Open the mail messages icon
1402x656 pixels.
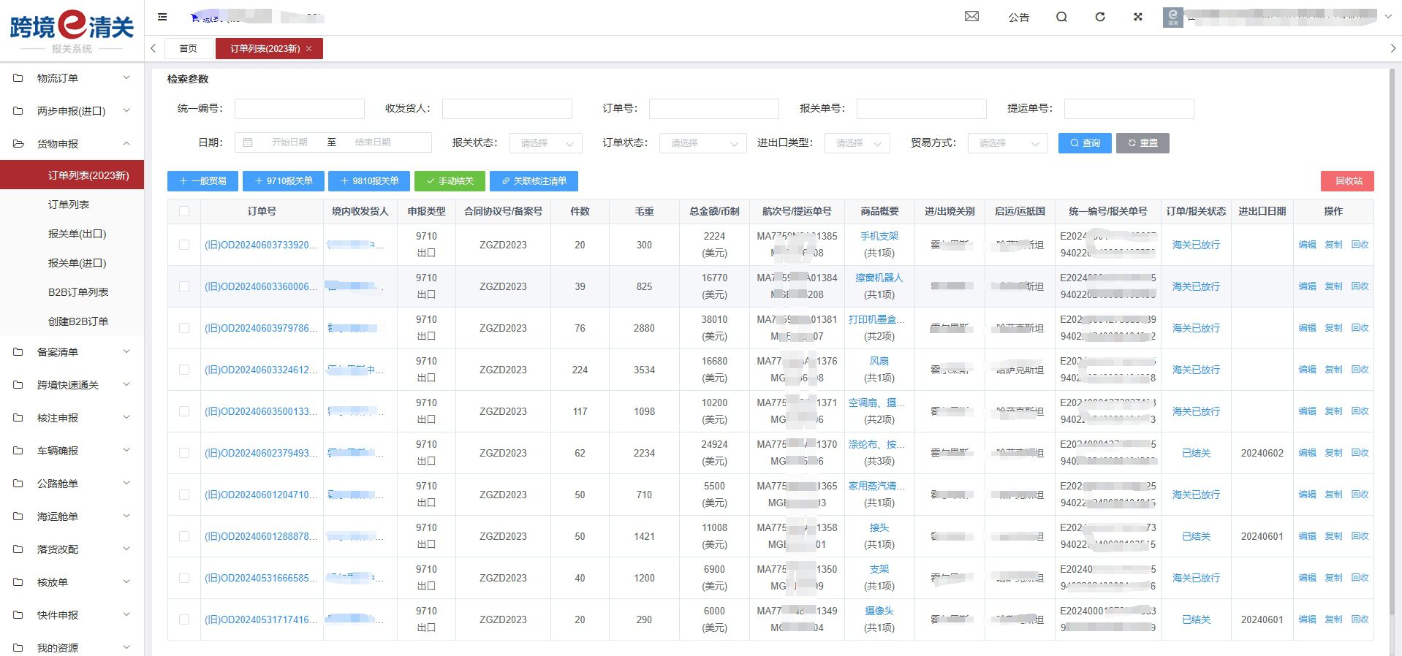[971, 17]
